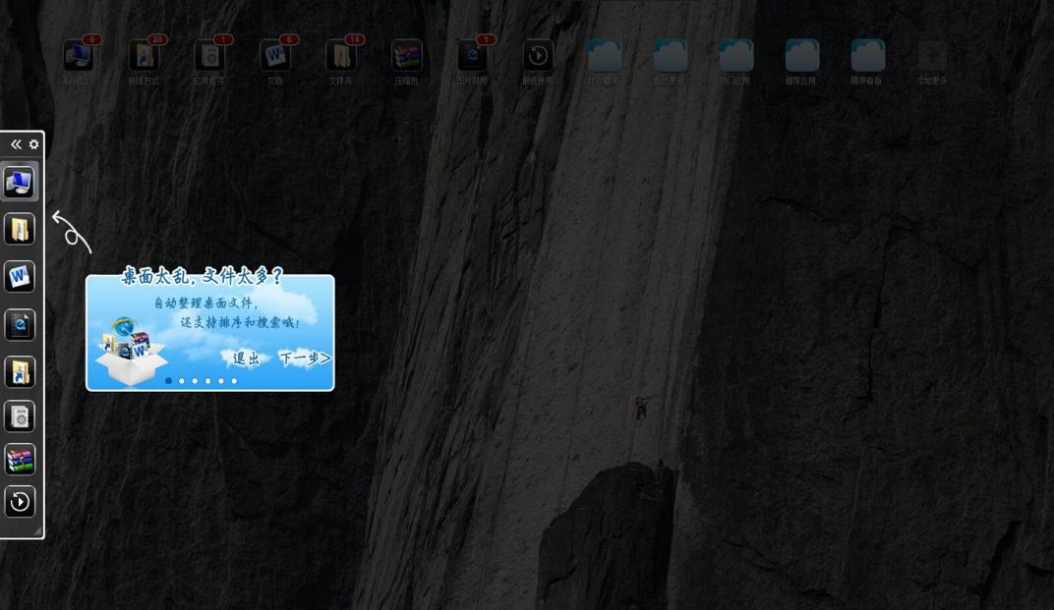Open the folder category in the sidebar
Image resolution: width=1054 pixels, height=610 pixels.
pos(20,229)
